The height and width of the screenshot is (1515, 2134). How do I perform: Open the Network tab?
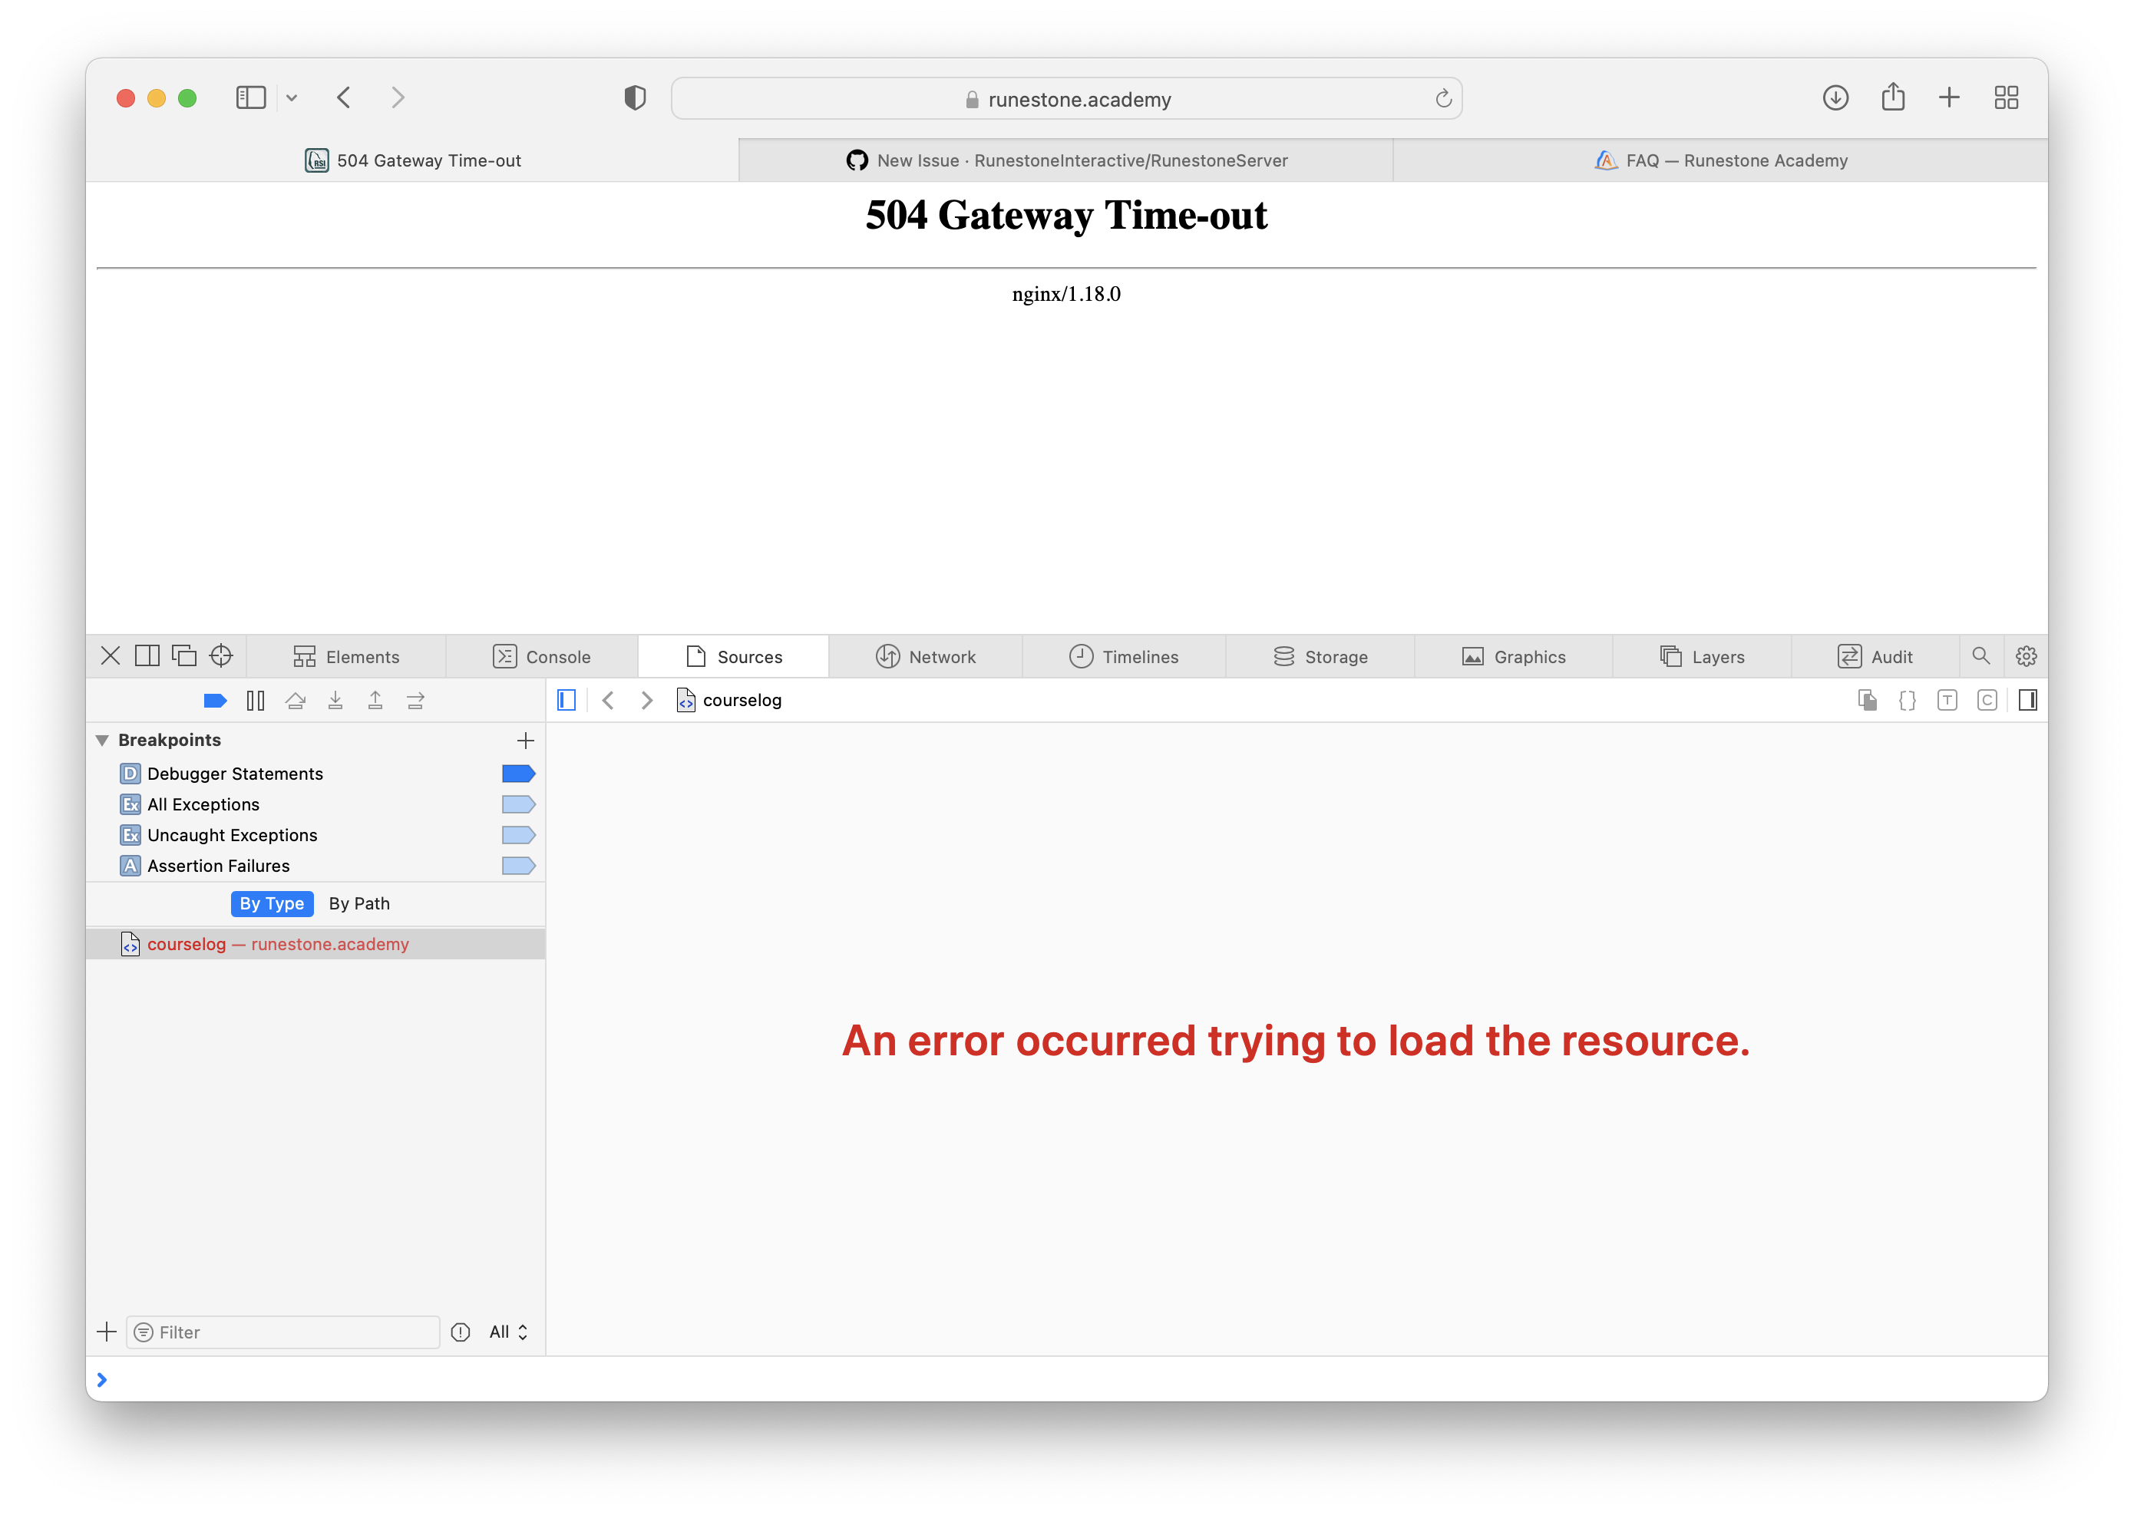tap(926, 657)
